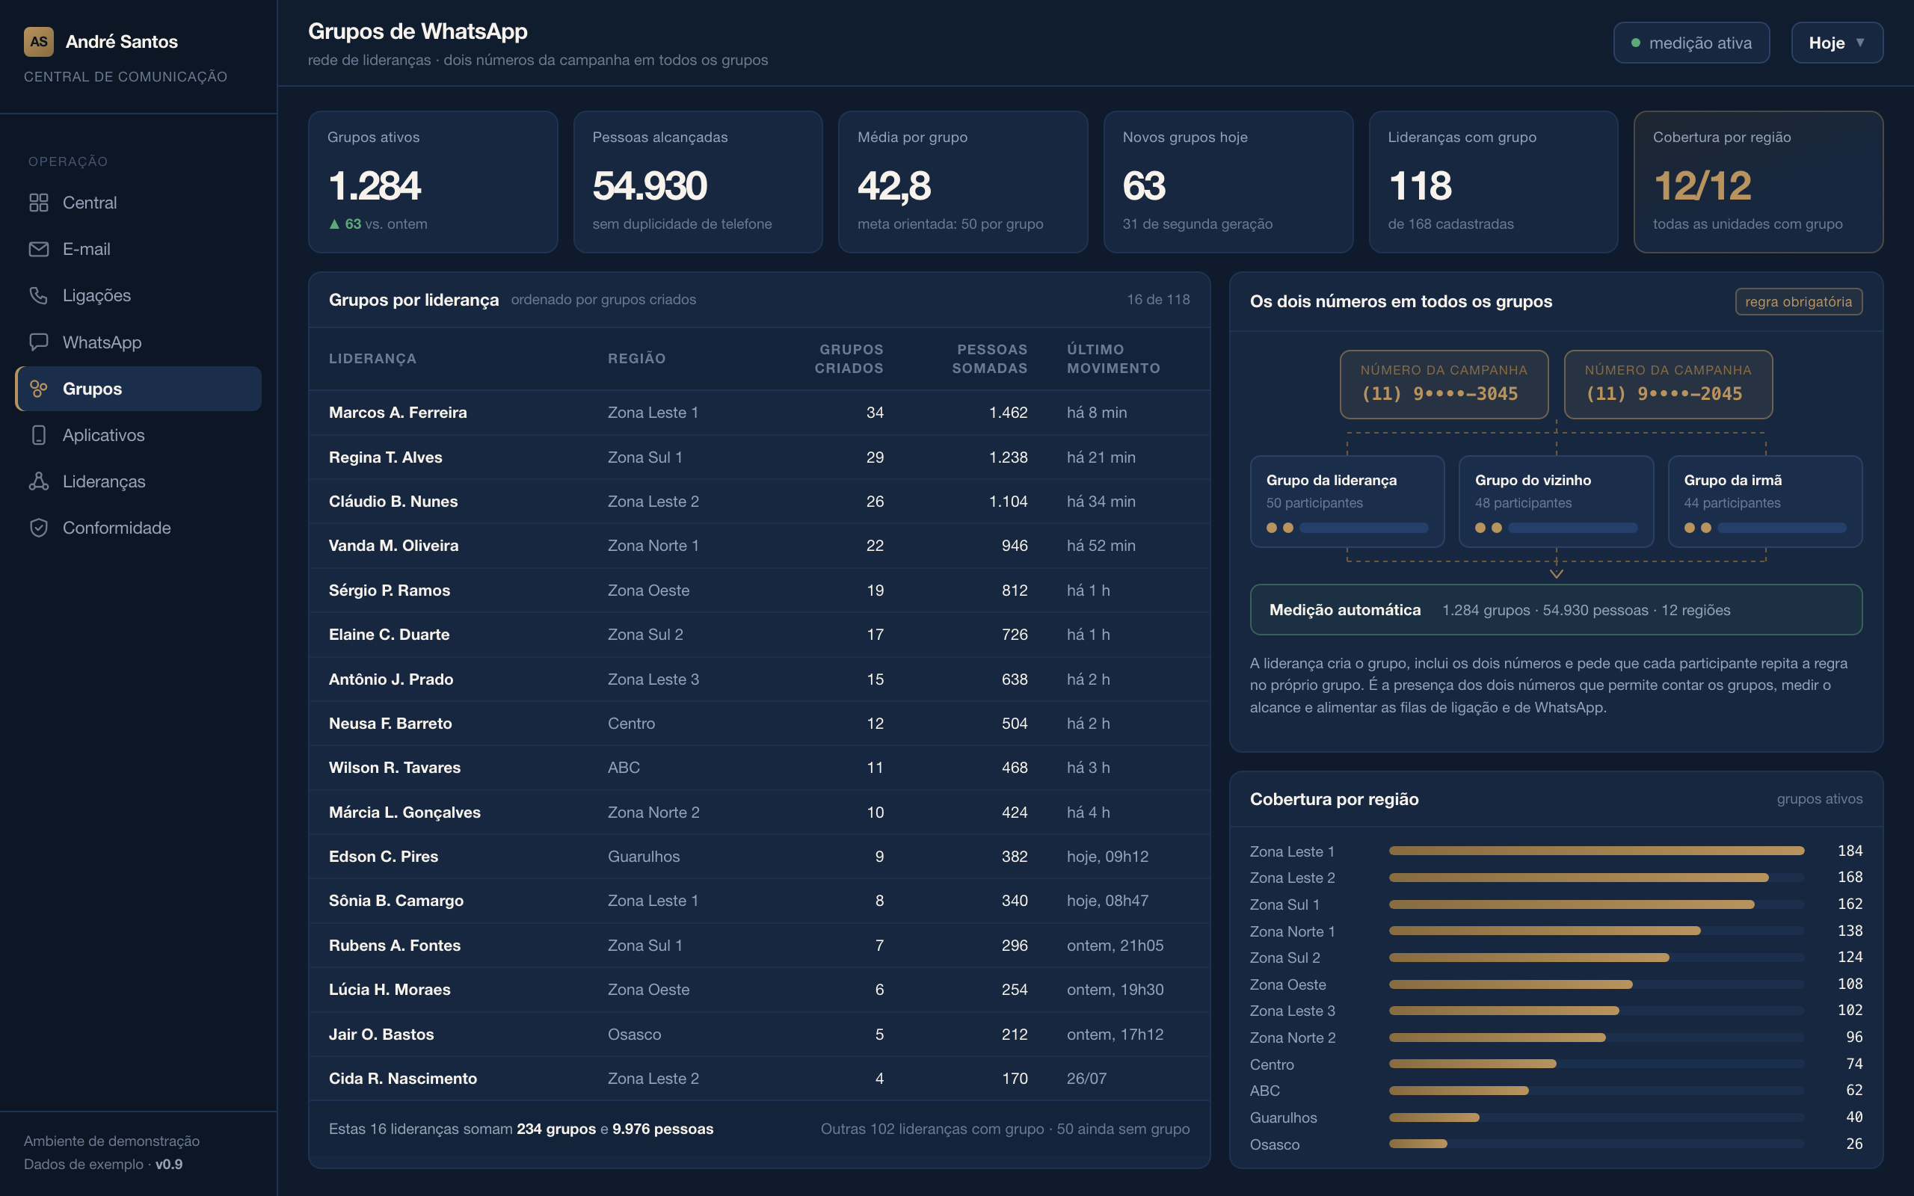Click the v0.9 version label

pyautogui.click(x=168, y=1165)
